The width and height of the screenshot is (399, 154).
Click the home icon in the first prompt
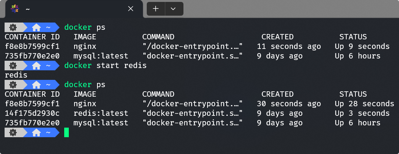36,28
